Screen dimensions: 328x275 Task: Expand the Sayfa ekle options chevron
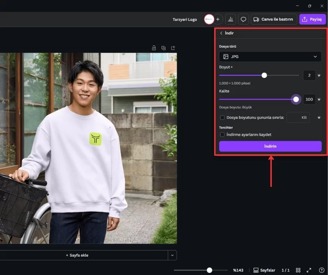(x=173, y=255)
